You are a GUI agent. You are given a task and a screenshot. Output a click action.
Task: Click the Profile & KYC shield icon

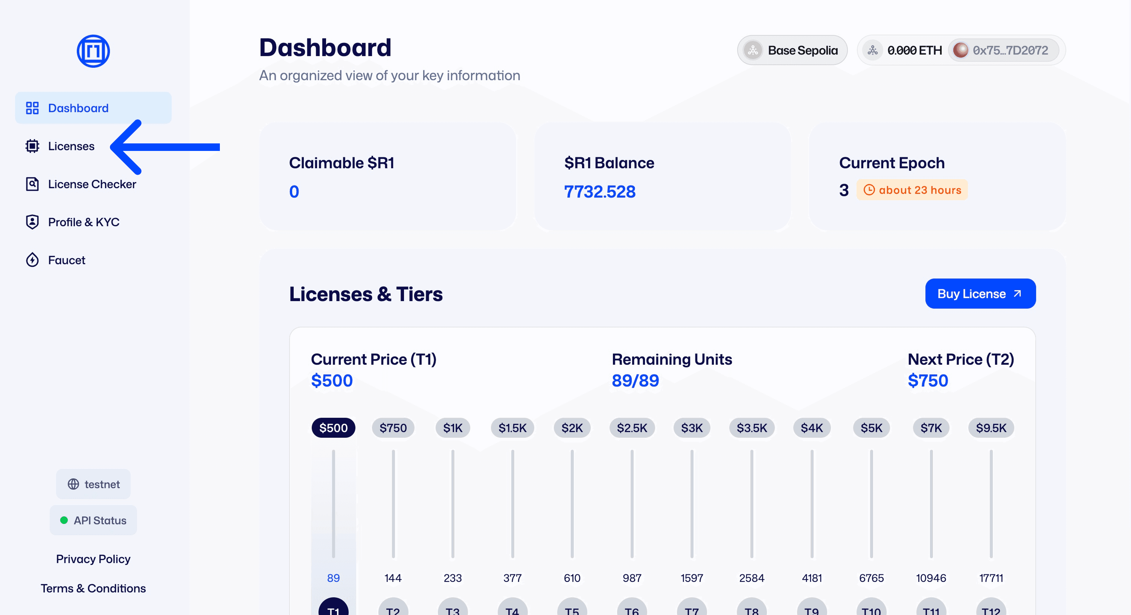32,222
